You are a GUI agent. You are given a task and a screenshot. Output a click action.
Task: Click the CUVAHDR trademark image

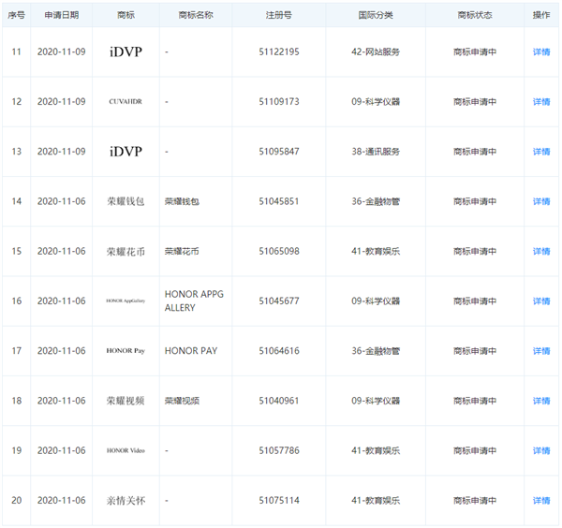tap(126, 102)
